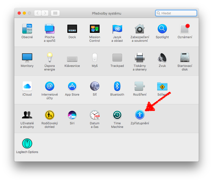Viewport: 213px width, 182px height.
Task: Open Síť network preferences
Action: coord(95,86)
